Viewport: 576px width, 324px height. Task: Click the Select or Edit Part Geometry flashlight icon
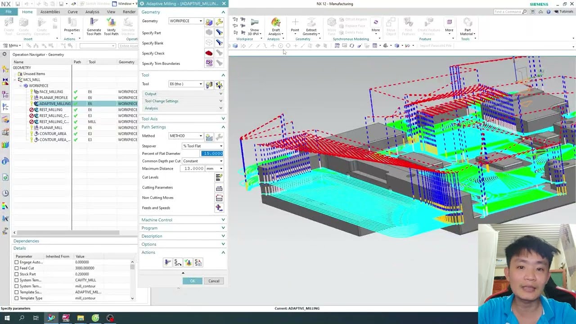pyautogui.click(x=219, y=33)
